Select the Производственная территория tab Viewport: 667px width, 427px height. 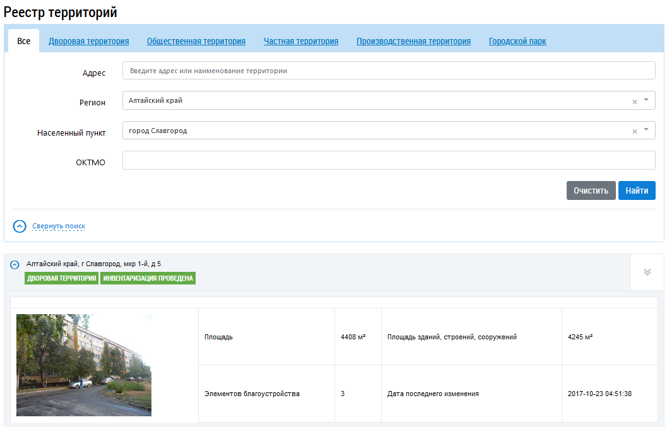coord(413,41)
